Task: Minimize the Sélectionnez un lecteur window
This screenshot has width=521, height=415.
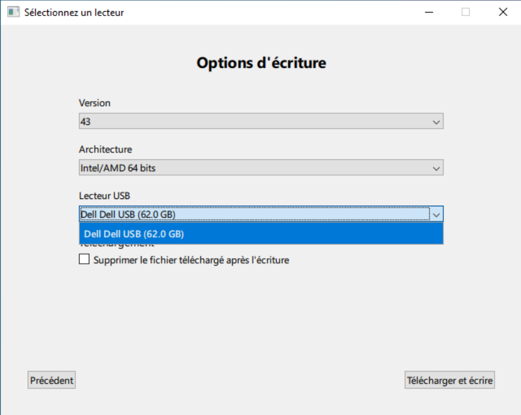Action: tap(429, 12)
